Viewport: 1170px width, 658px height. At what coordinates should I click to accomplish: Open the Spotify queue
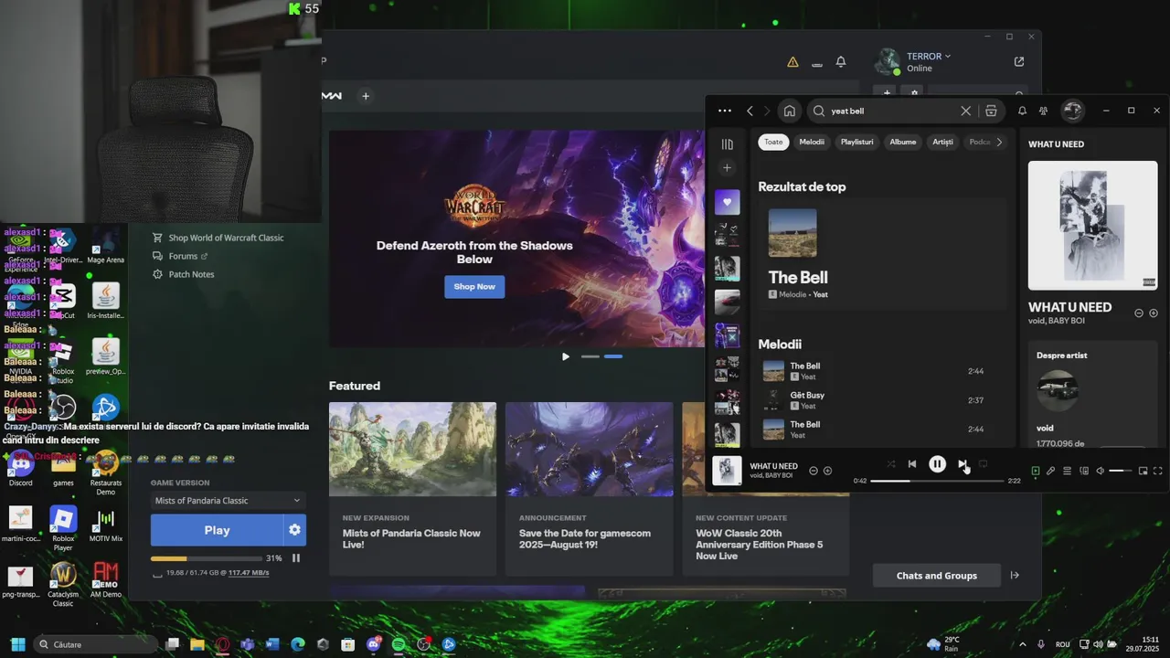coord(1067,471)
